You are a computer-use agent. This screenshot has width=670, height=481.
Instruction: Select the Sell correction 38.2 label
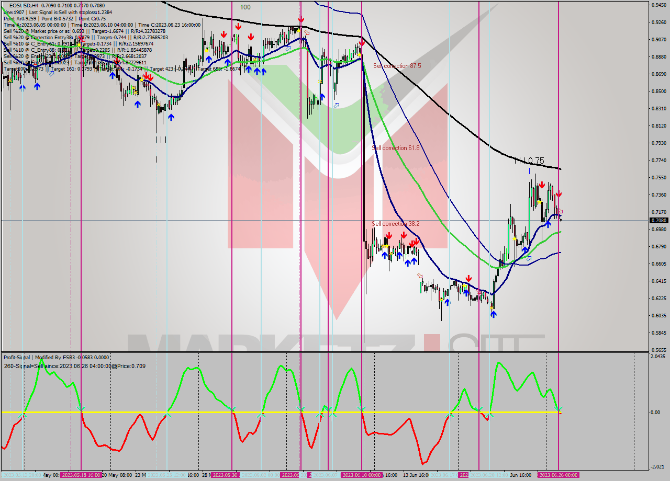click(396, 224)
